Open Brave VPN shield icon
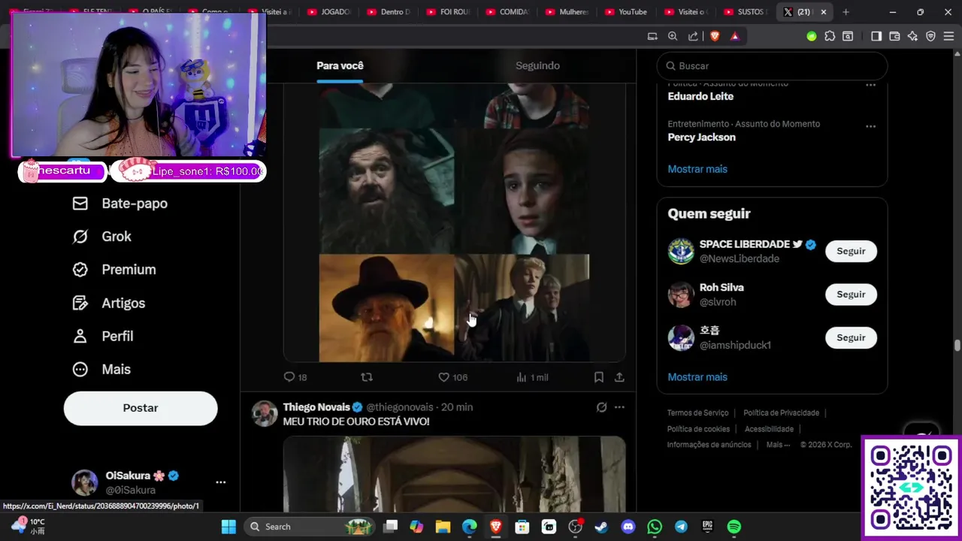The width and height of the screenshot is (962, 541). click(x=930, y=36)
